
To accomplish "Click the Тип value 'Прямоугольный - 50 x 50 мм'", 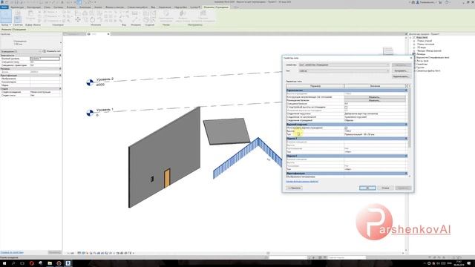I will click(375, 134).
